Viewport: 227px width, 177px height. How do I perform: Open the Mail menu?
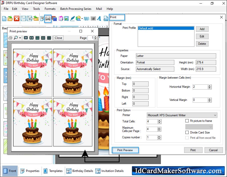coord(99,9)
